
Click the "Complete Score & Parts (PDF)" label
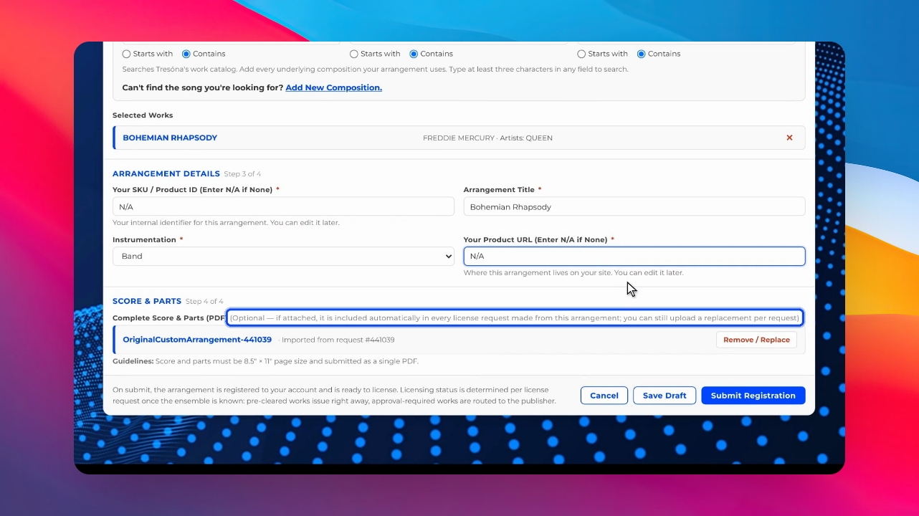(169, 317)
